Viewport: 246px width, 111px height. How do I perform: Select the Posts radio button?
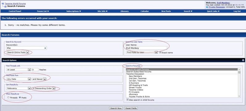click(x=20, y=98)
